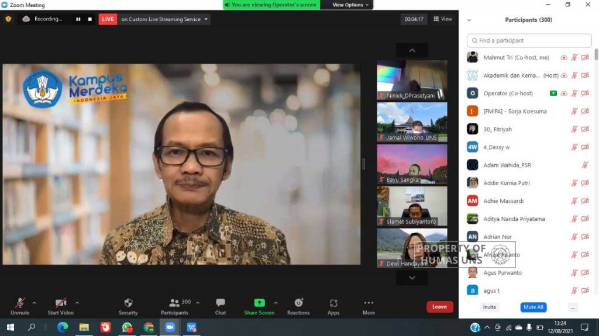Collapse the Participants panel chevron
The image size is (599, 336).
pyautogui.click(x=469, y=20)
